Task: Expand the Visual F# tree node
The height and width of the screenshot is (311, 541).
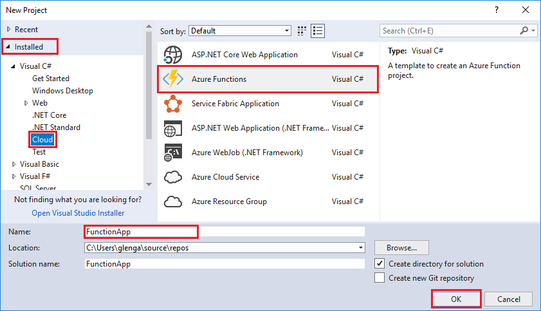Action: (14, 176)
